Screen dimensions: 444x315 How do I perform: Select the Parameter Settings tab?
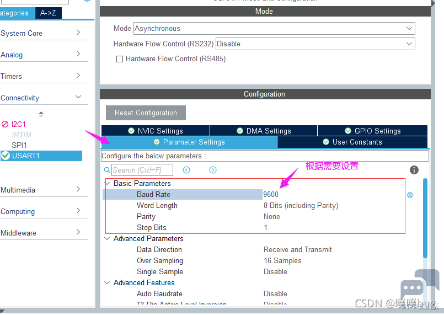[189, 142]
